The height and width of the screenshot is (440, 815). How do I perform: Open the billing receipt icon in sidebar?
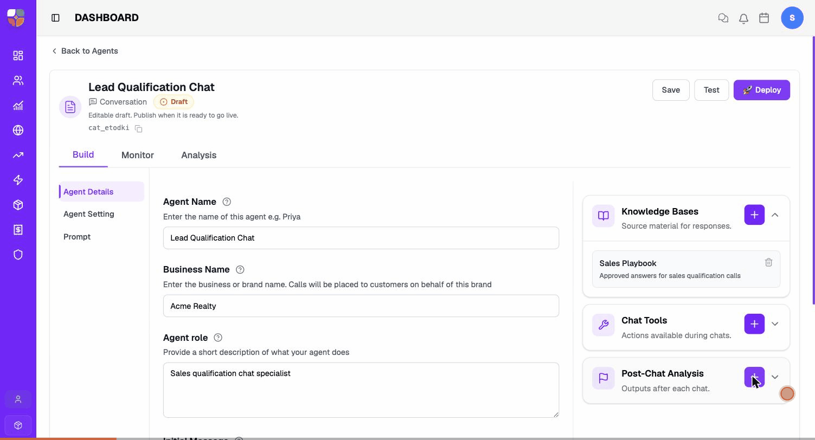[18, 230]
